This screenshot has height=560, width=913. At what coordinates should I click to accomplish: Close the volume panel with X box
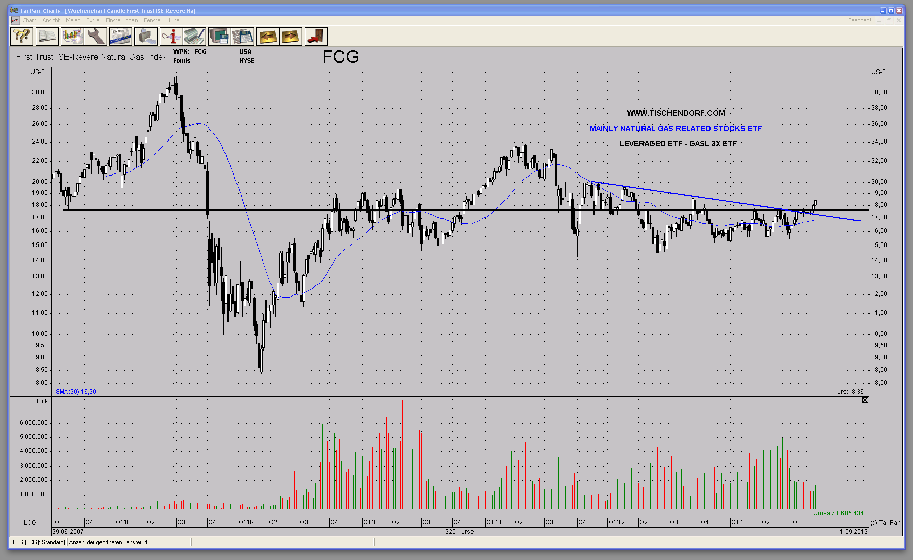coord(865,400)
